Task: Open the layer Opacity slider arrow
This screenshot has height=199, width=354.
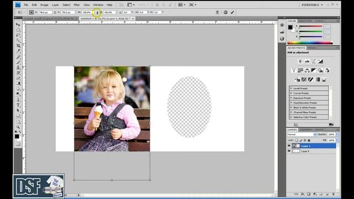Action: [x=337, y=134]
